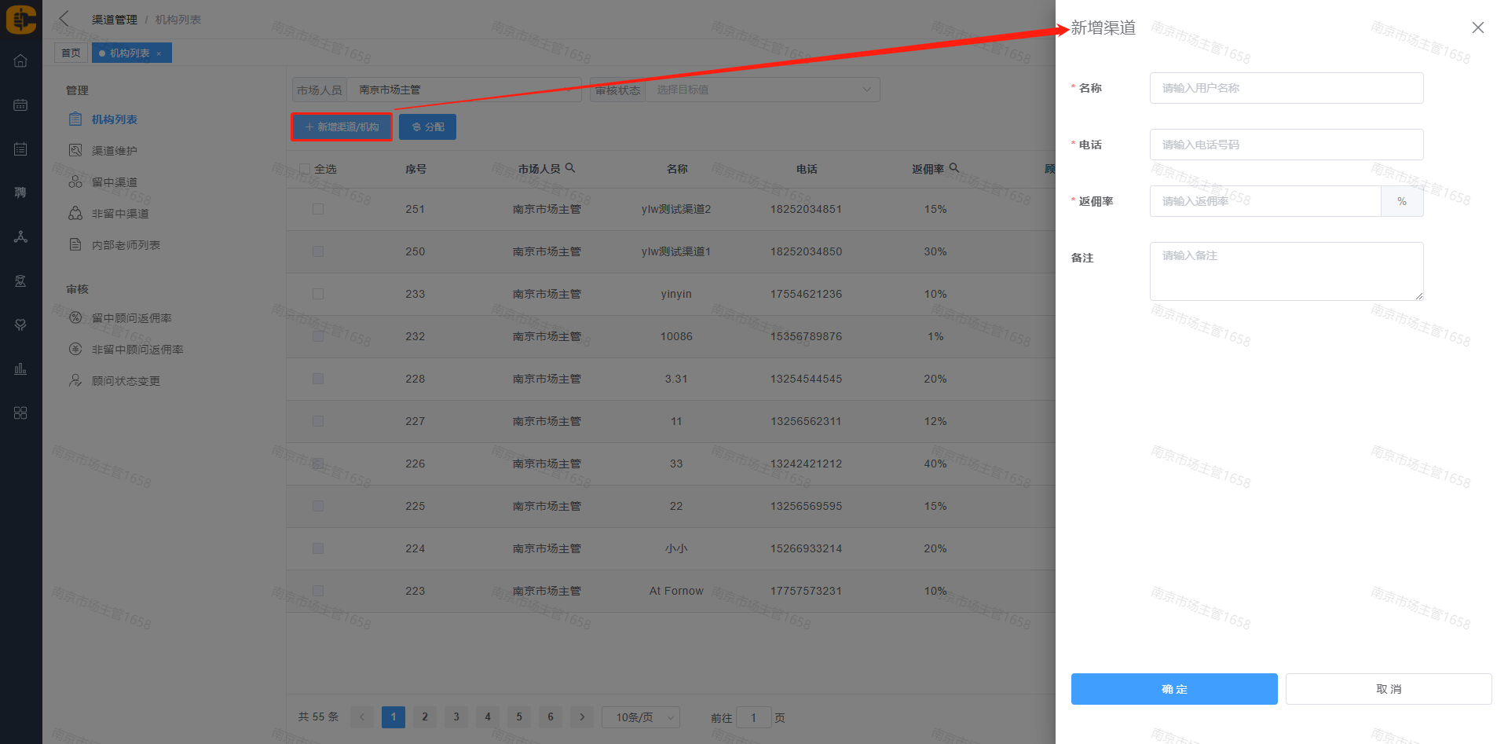
Task: Click the home icon in left sidebar
Action: (x=20, y=61)
